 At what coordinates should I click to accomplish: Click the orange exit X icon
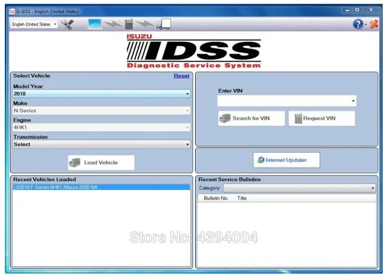pyautogui.click(x=374, y=24)
